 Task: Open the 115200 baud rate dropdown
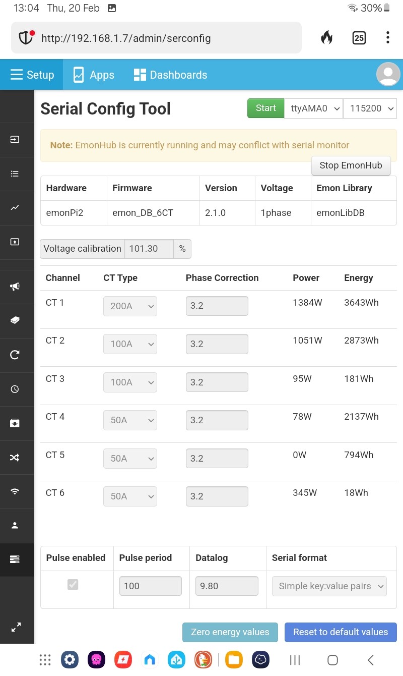370,108
